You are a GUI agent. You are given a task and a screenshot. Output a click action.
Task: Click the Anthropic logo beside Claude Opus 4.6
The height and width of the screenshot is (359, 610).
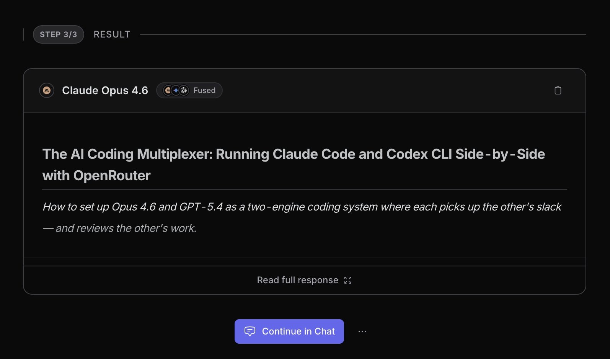pyautogui.click(x=47, y=90)
